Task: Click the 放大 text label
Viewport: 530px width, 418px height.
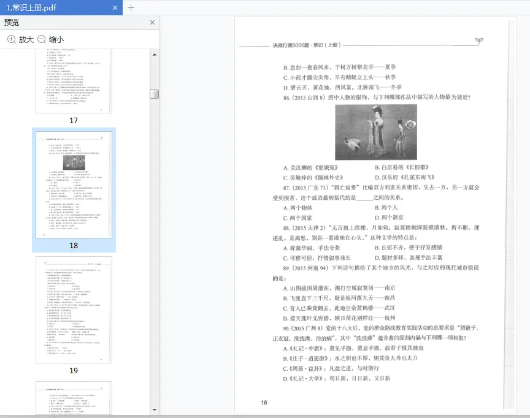Action: (26, 39)
